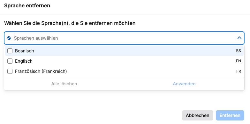Image resolution: width=250 pixels, height=124 pixels.
Task: Click the EN language code
Action: (239, 61)
